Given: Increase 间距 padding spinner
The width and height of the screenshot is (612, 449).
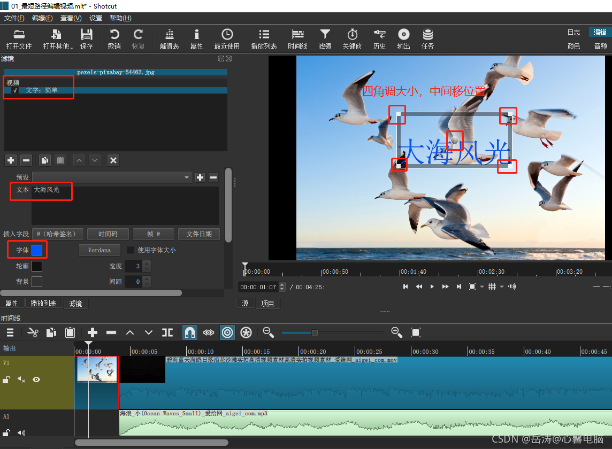Looking at the screenshot, I should pos(147,279).
